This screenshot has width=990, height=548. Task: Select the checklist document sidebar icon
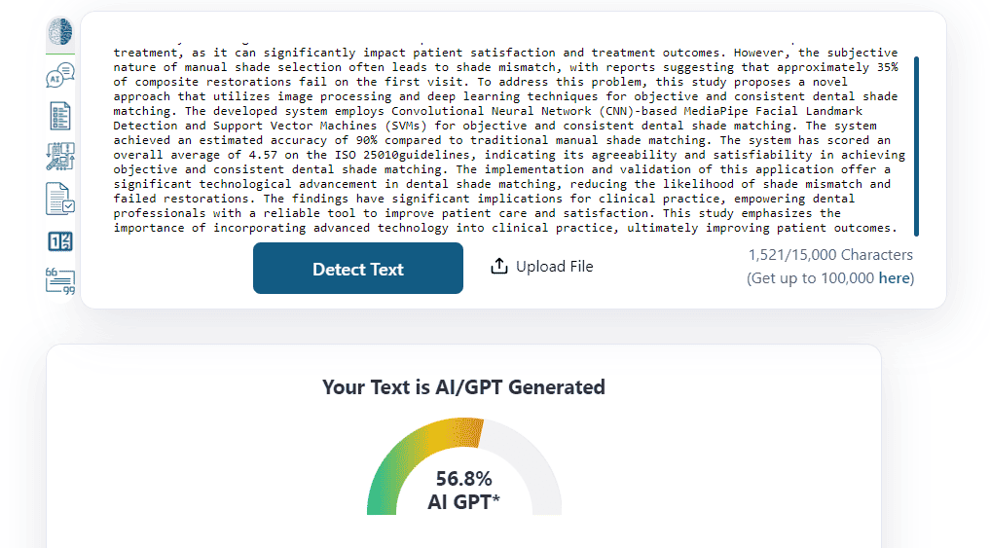click(60, 116)
